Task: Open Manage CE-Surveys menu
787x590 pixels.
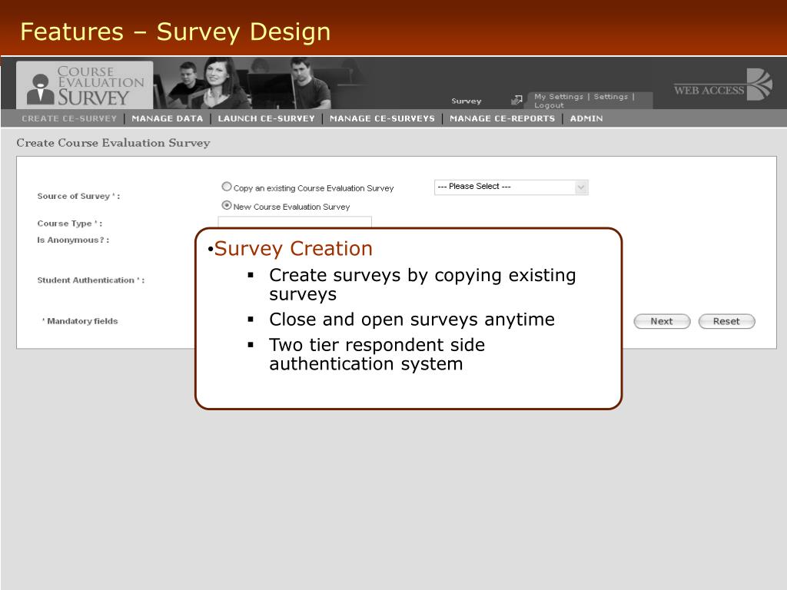Action: tap(382, 118)
